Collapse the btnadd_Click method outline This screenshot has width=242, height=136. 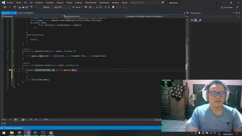pyautogui.click(x=13, y=51)
